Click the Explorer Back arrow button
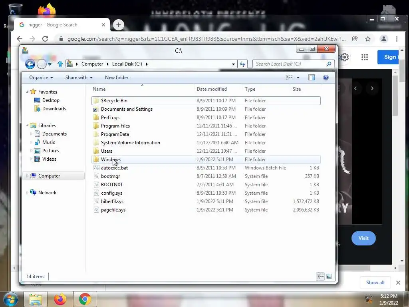 pos(30,64)
